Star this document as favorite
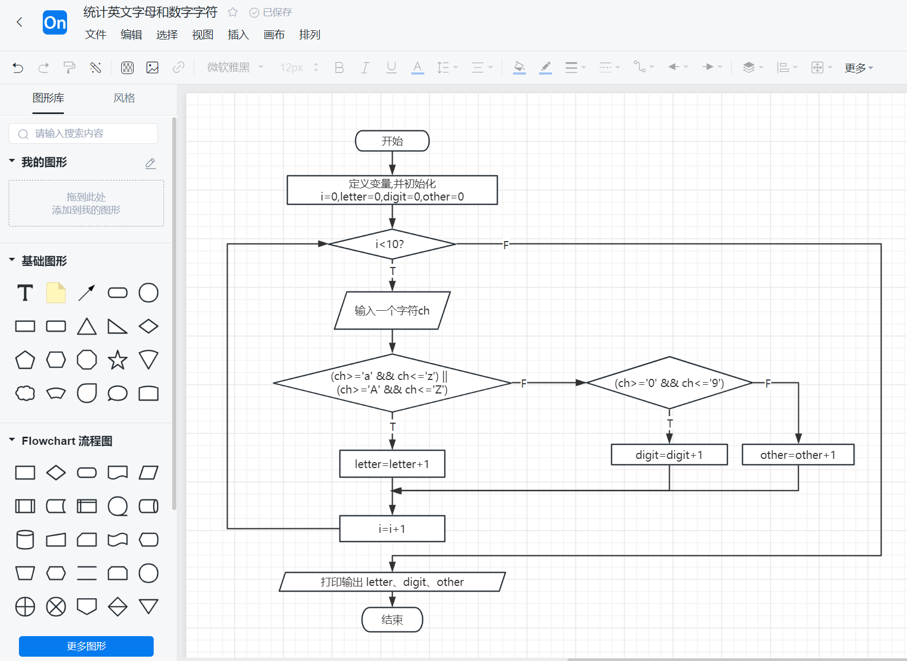This screenshot has height=661, width=907. pos(233,12)
